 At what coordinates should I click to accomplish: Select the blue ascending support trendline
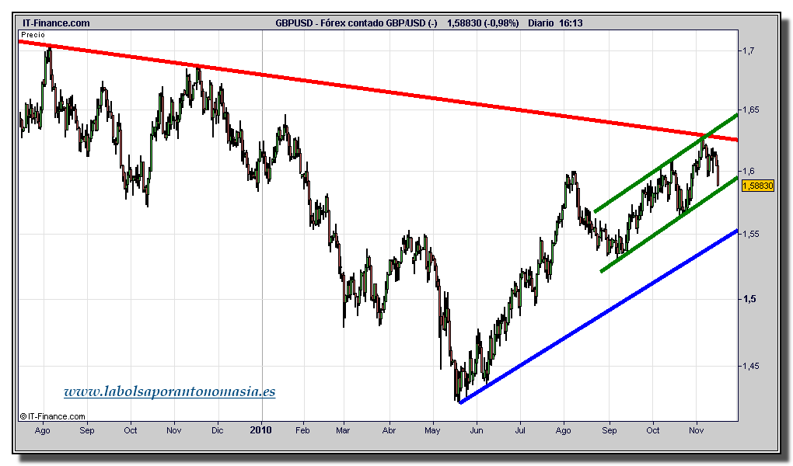[x=599, y=316]
